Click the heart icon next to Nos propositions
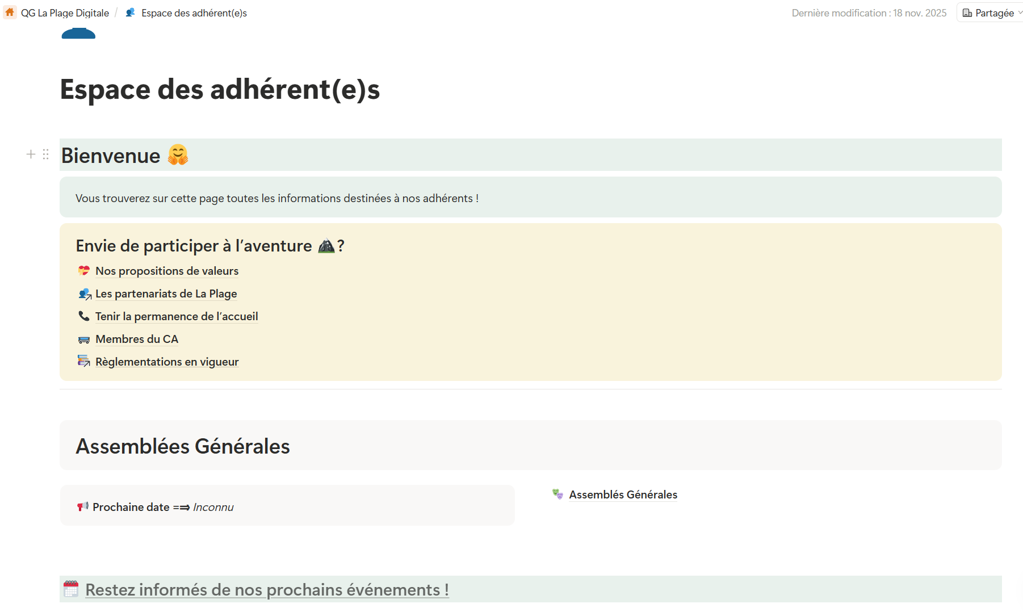 point(84,271)
